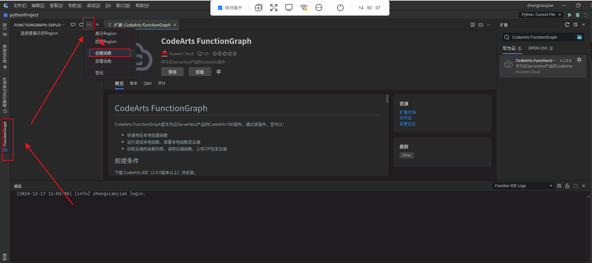The image size is (592, 263).
Task: Click the screen display icon in floating toolbar
Action: 289,8
